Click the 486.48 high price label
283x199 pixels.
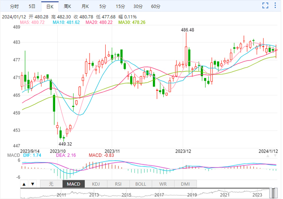tap(188, 30)
